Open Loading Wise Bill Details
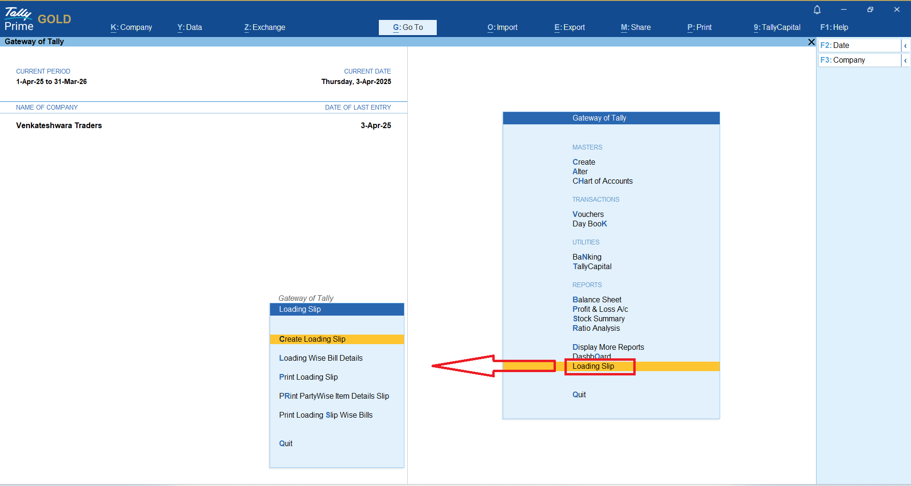Screen dimensions: 911x486 pyautogui.click(x=320, y=358)
